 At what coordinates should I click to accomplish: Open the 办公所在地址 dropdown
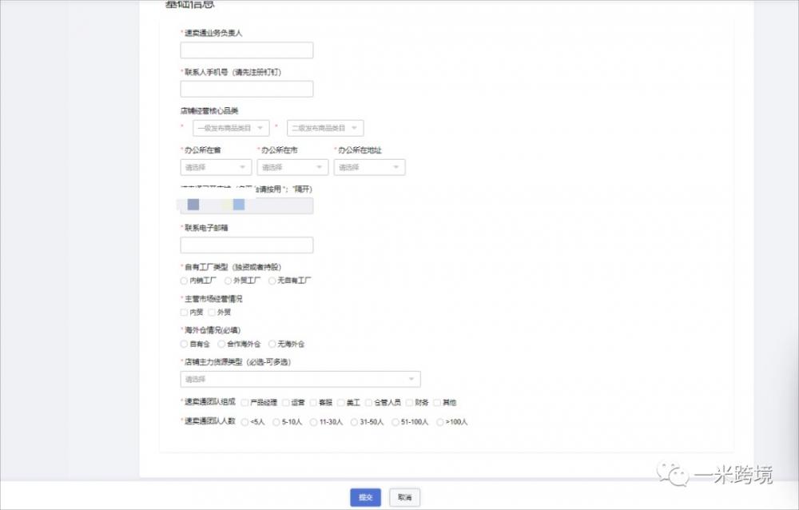point(369,167)
